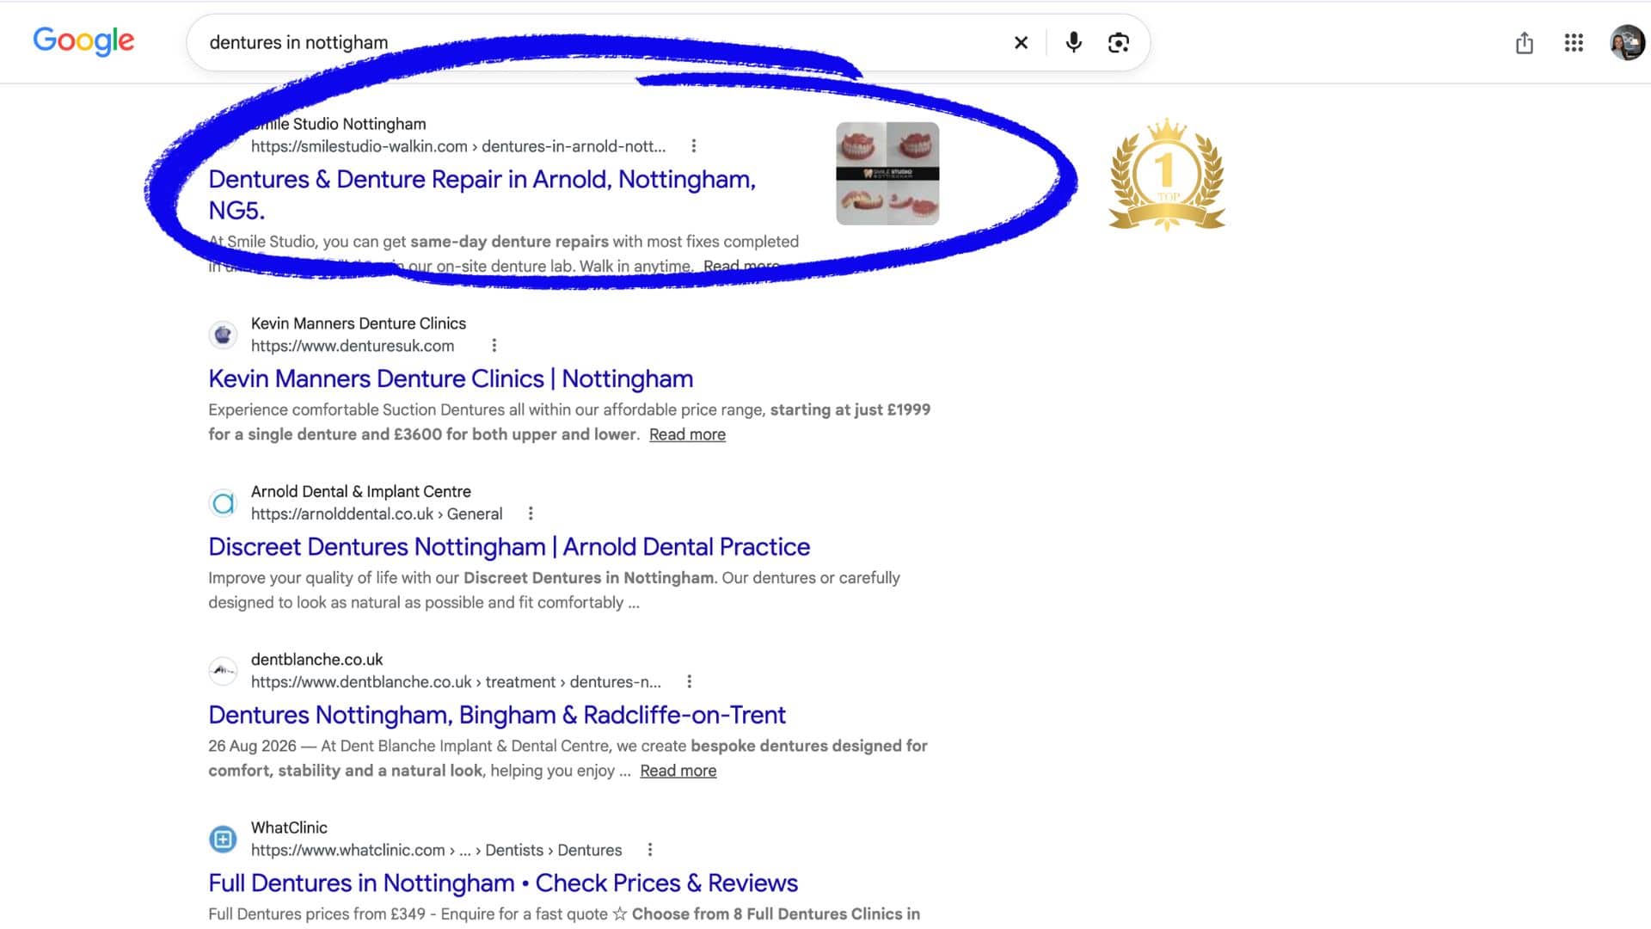Image resolution: width=1651 pixels, height=929 pixels.
Task: Open more options for Arnold Dental result
Action: (x=531, y=514)
